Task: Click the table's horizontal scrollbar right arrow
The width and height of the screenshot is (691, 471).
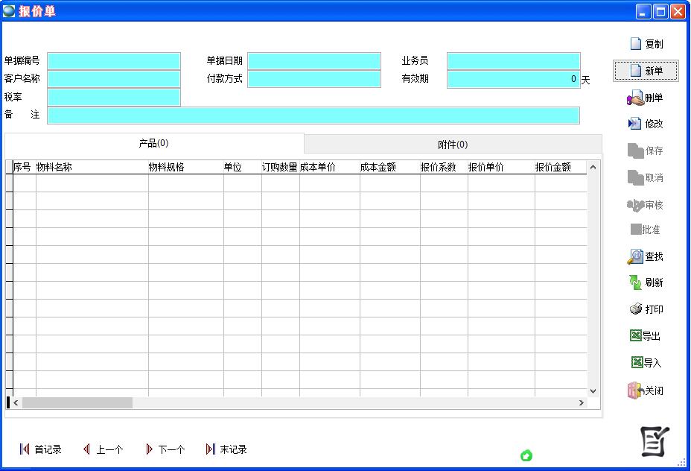Action: pyautogui.click(x=582, y=403)
